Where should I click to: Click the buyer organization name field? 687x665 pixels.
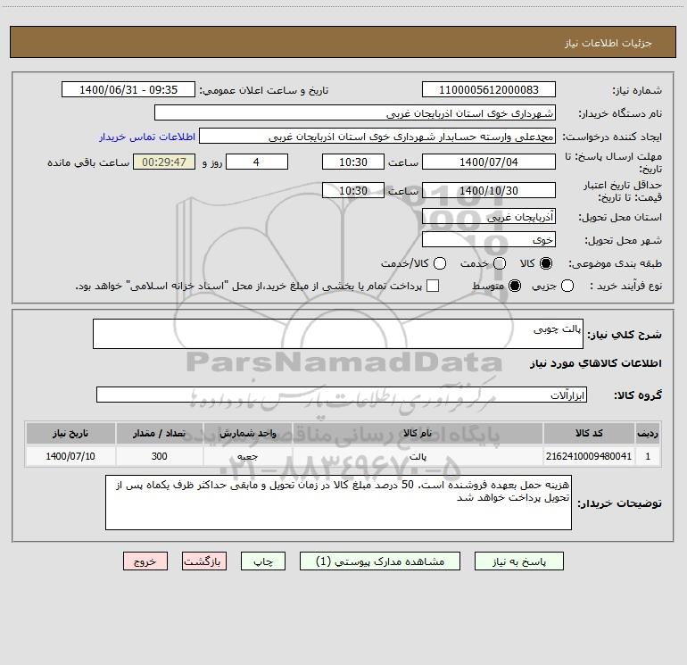tap(355, 112)
